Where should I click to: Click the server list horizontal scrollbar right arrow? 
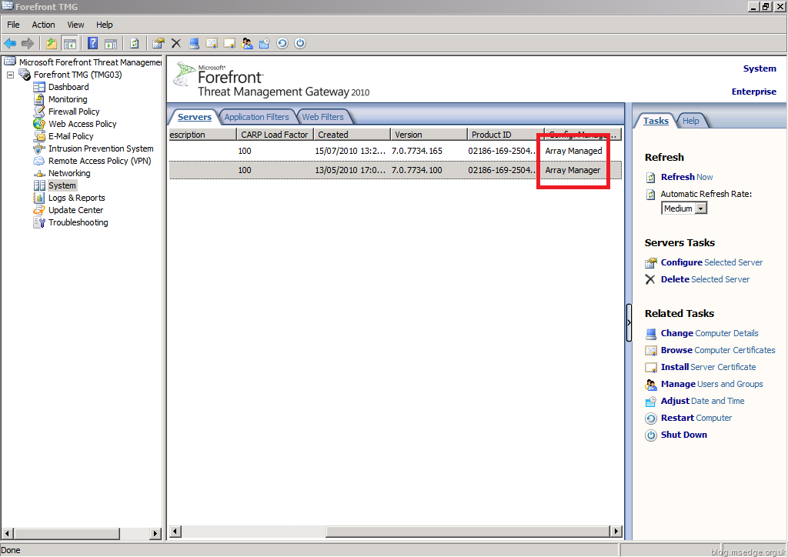pos(616,531)
